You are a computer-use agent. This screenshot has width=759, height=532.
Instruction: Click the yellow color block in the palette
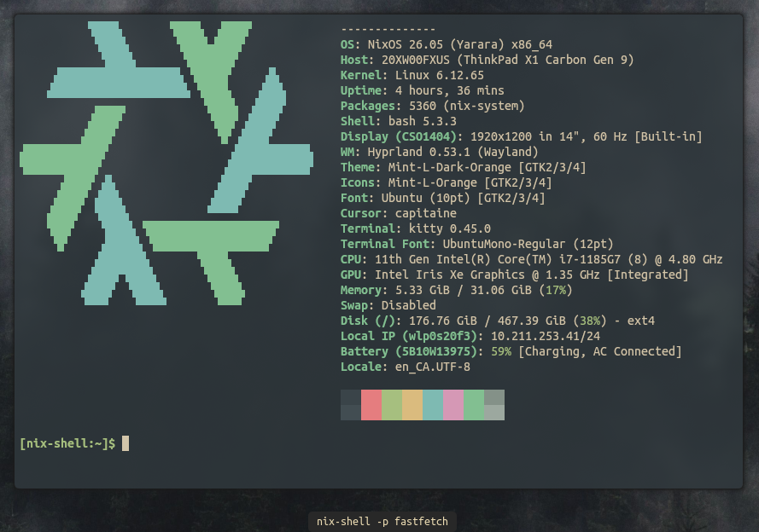pos(412,405)
